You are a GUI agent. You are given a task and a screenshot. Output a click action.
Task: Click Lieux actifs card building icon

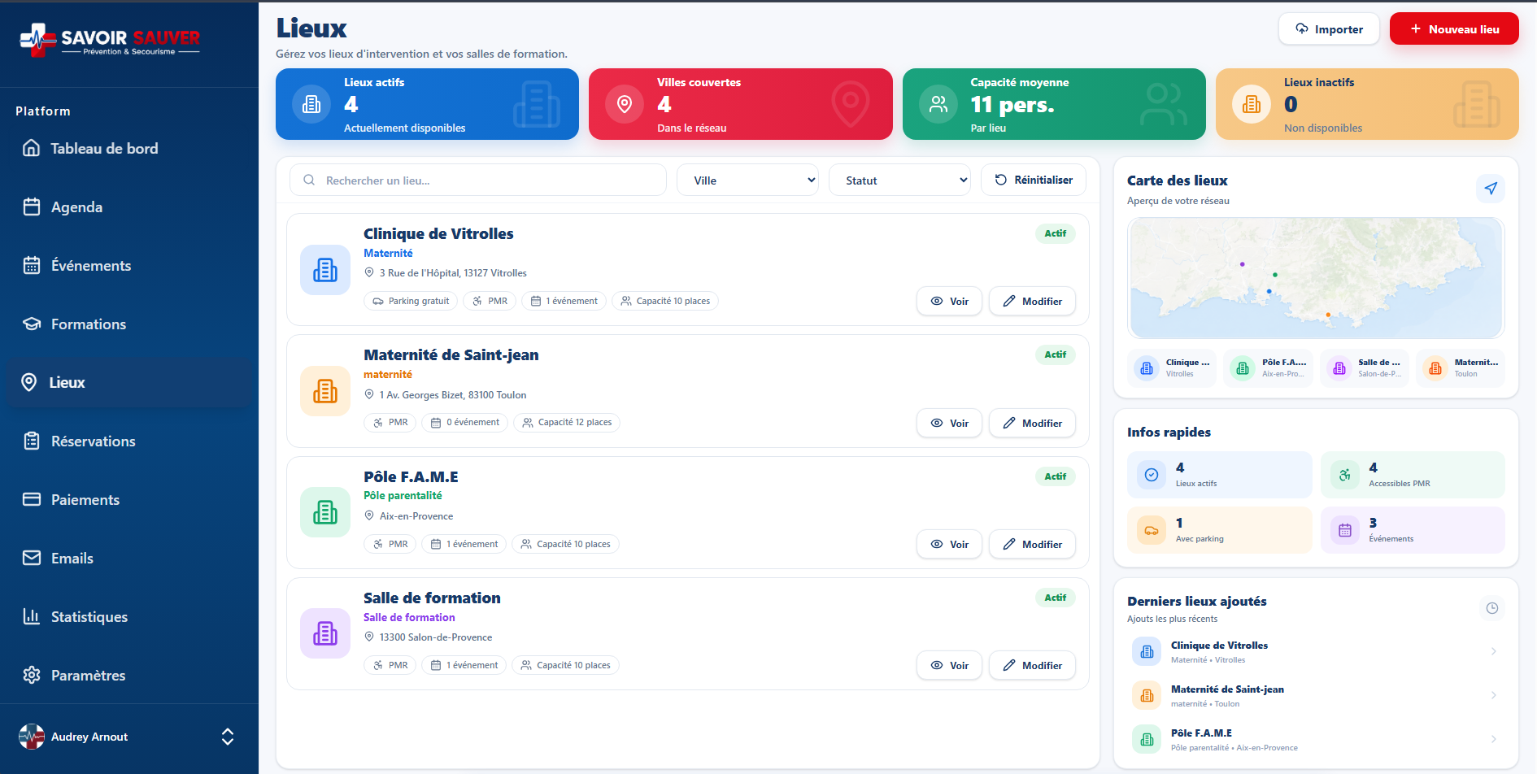click(x=311, y=104)
